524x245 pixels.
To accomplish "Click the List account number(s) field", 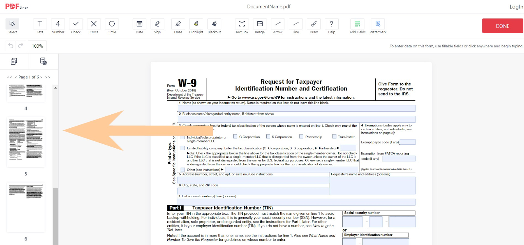I will pyautogui.click(x=297, y=202).
